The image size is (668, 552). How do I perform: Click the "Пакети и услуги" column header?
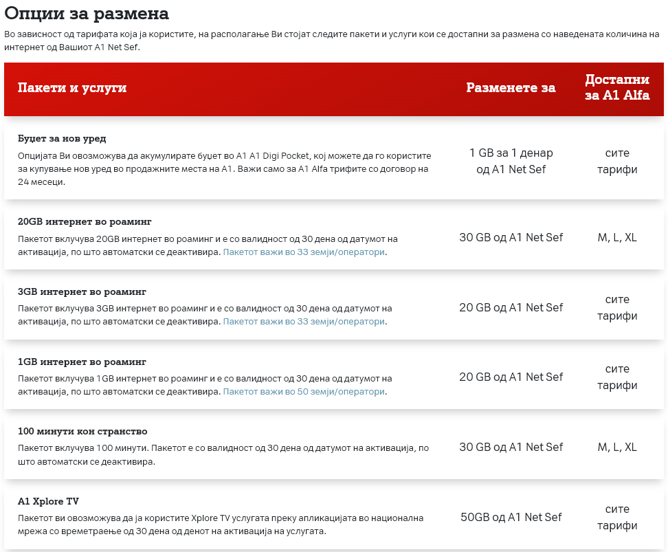72,88
